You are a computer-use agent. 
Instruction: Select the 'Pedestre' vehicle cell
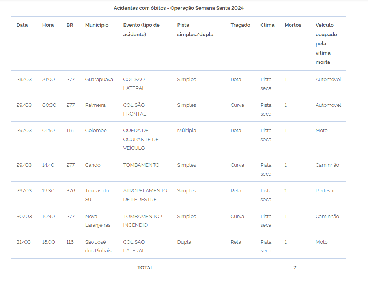326,191
